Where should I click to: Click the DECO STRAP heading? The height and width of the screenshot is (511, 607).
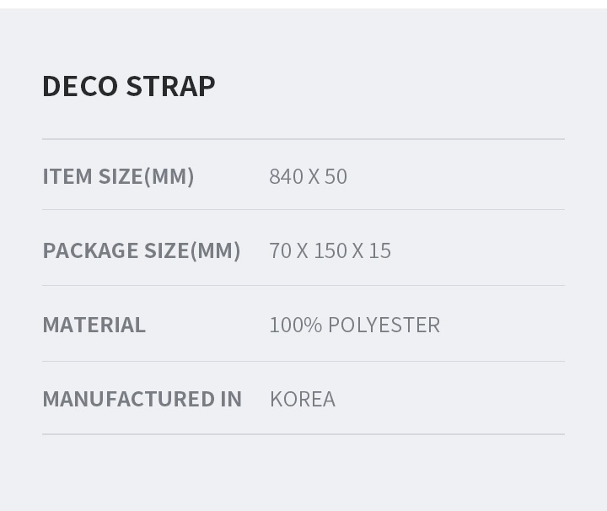[x=129, y=86]
